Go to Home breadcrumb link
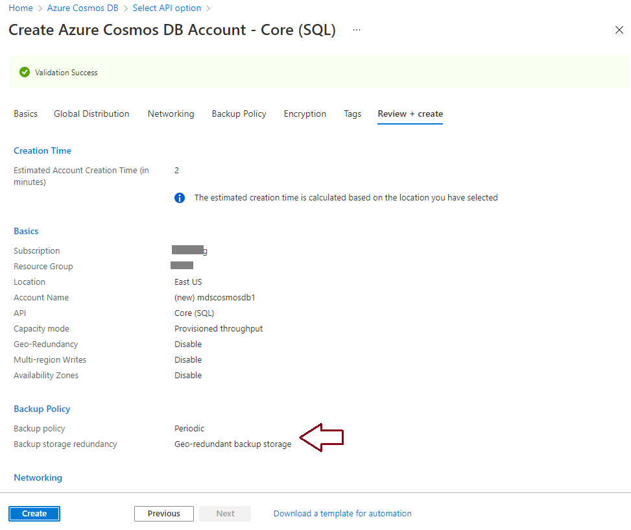The image size is (631, 530). (21, 8)
